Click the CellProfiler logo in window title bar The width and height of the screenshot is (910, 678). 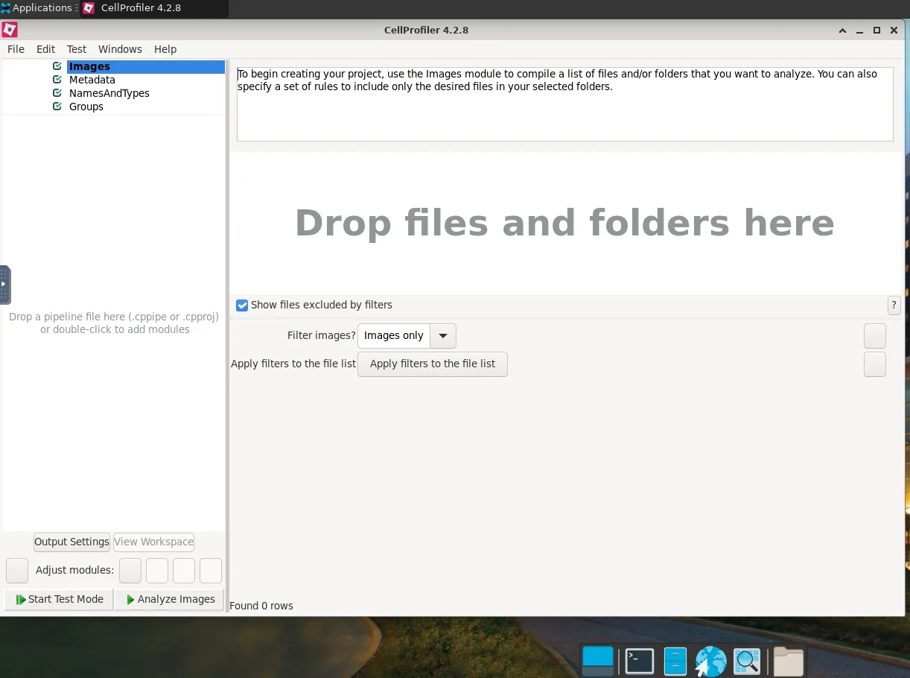coord(10,31)
